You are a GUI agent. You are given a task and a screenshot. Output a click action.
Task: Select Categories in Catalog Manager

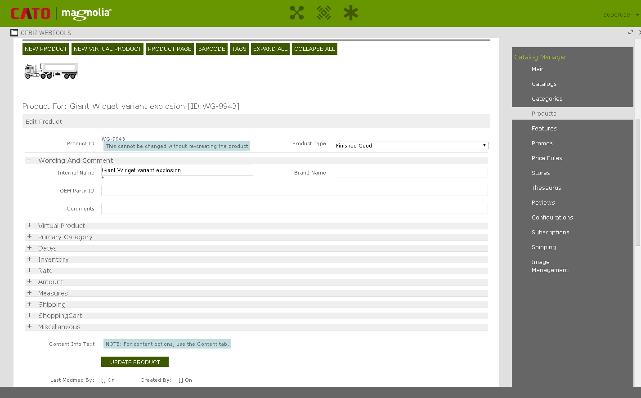tap(547, 99)
